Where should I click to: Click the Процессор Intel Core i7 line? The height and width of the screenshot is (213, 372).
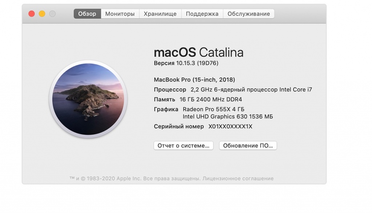(233, 90)
